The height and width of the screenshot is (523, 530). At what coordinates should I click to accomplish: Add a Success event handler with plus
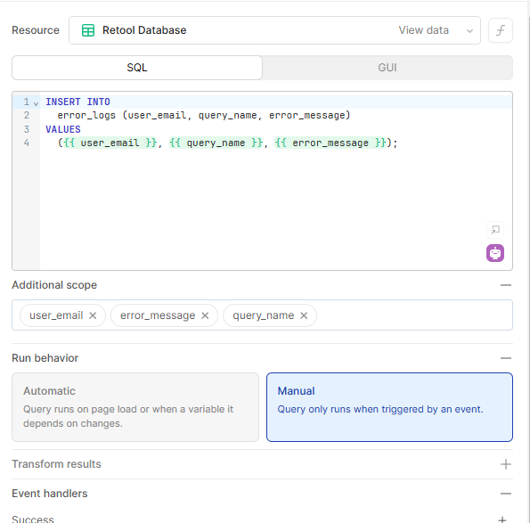[502, 519]
